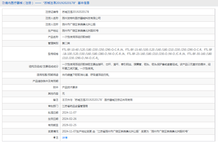Click the 附件 label
The width and height of the screenshot is (218, 143).
tap(56, 87)
